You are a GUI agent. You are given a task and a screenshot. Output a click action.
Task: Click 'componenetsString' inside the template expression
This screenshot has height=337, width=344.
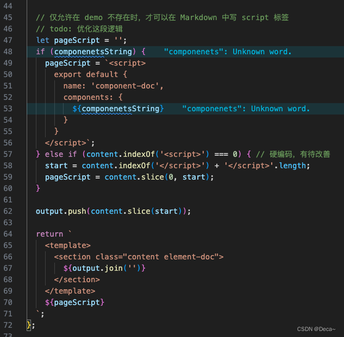[121, 109]
